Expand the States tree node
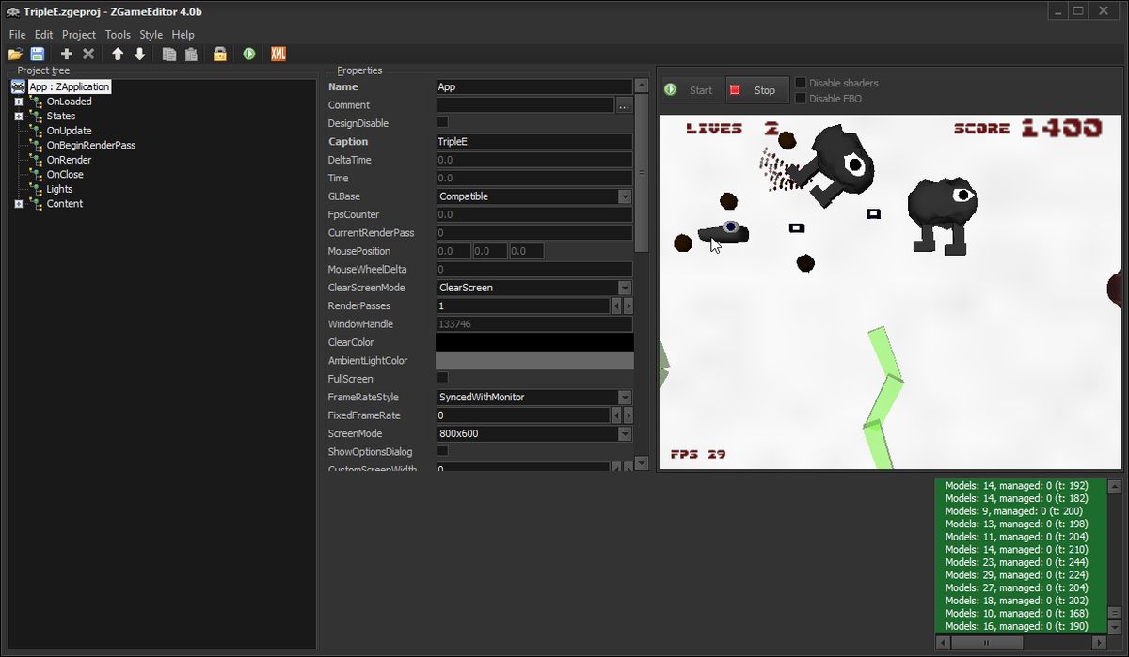This screenshot has height=657, width=1129. (21, 116)
